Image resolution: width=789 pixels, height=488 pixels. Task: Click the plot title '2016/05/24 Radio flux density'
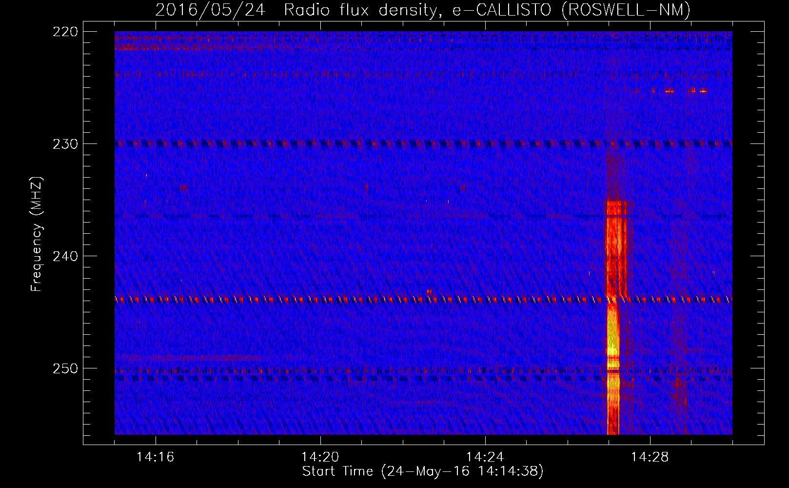point(423,10)
